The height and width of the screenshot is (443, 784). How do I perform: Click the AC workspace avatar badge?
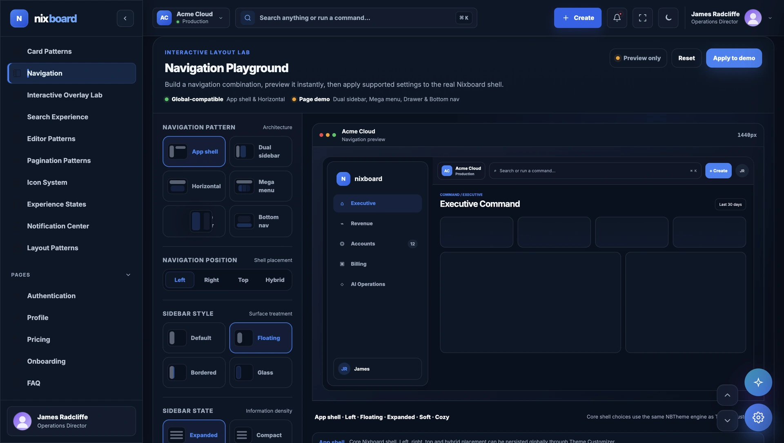click(164, 18)
